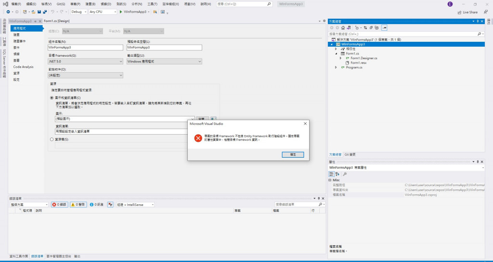This screenshot has width=493, height=262.
Task: Click the screenshot-like icon at the toolbar end
Action: point(163,12)
